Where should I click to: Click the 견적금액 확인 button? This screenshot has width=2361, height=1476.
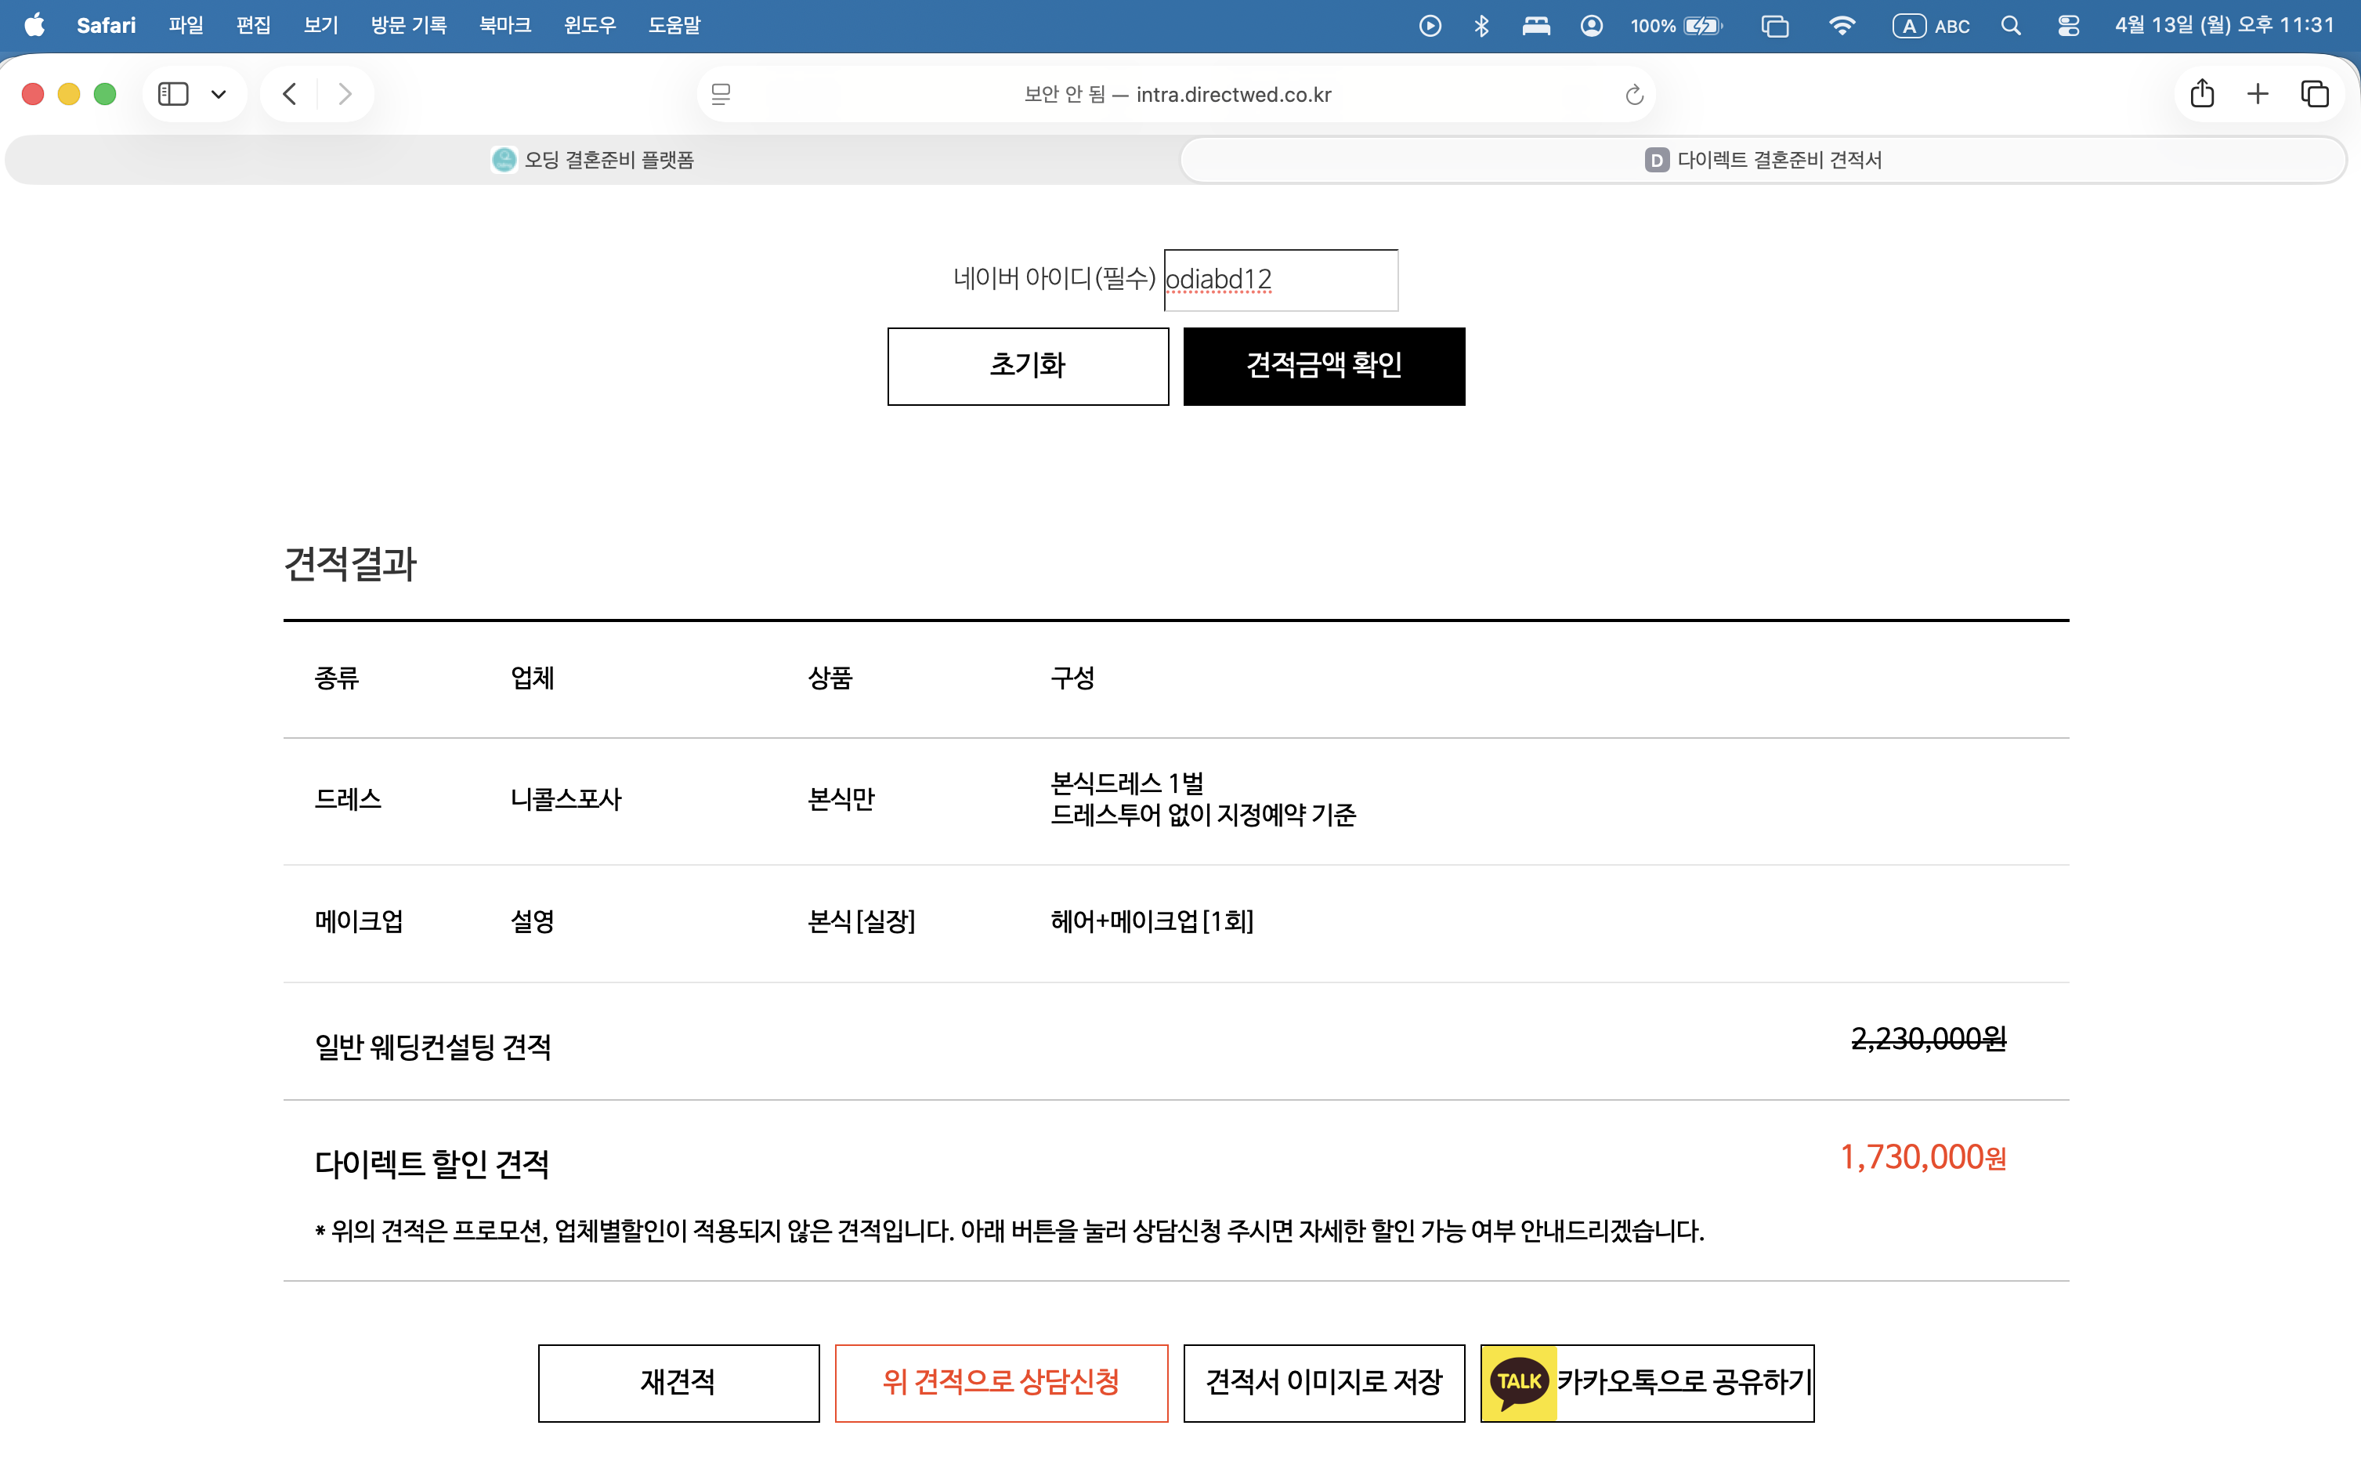click(1324, 366)
